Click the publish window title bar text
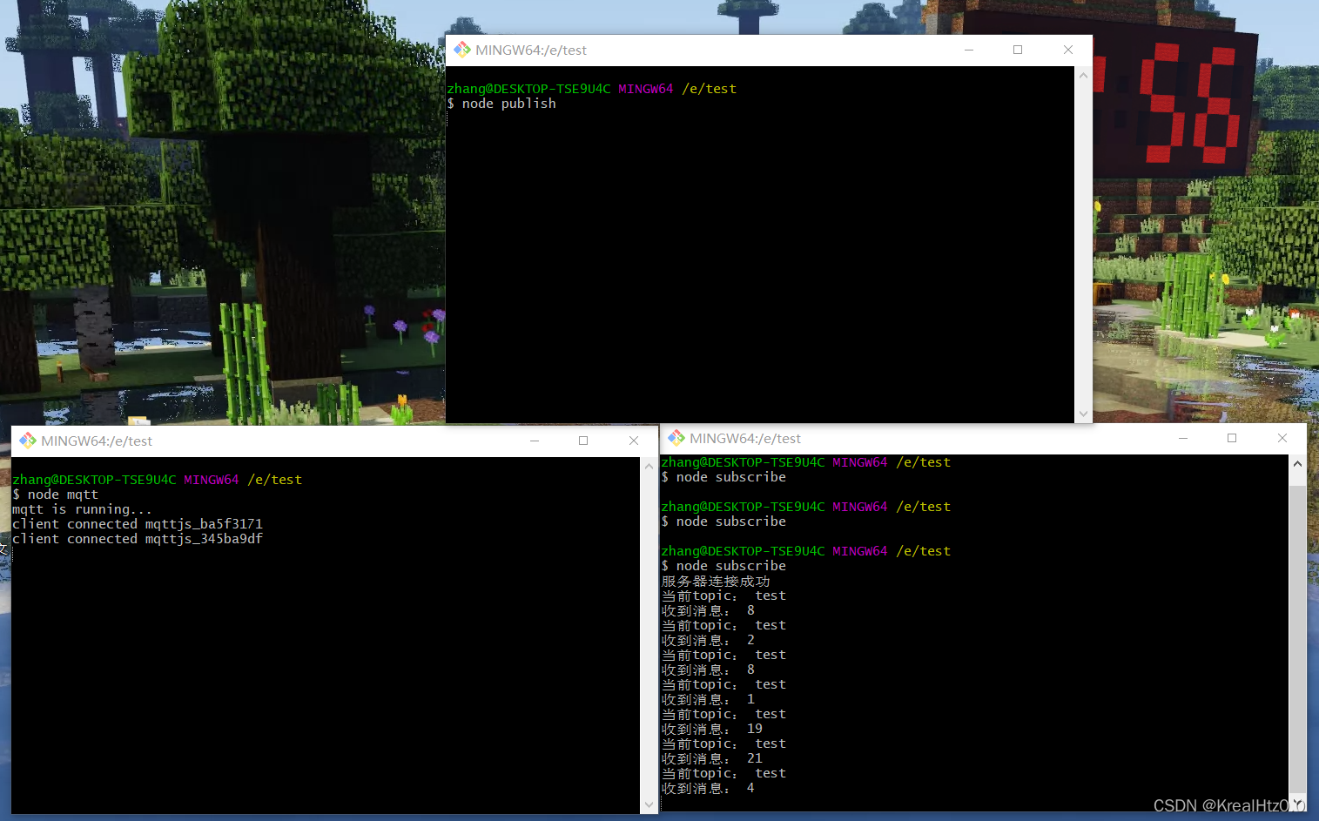 (531, 50)
